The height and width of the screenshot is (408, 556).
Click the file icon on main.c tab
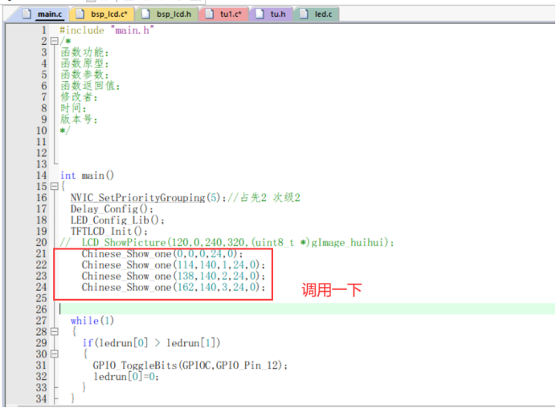tap(27, 14)
